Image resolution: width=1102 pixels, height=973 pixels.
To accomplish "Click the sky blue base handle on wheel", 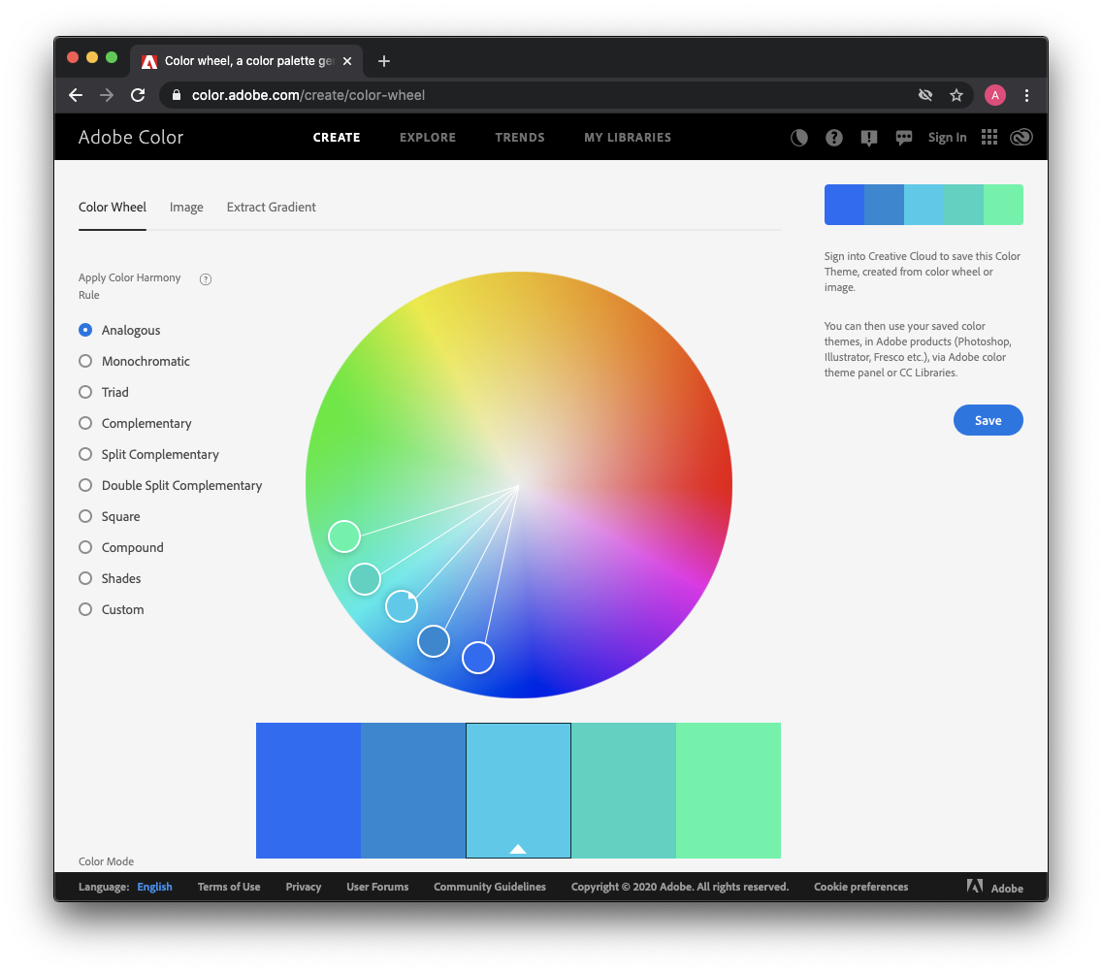I will 402,606.
